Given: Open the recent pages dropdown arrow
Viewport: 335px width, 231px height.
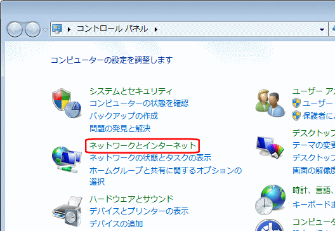Looking at the screenshot, I should click(45, 29).
